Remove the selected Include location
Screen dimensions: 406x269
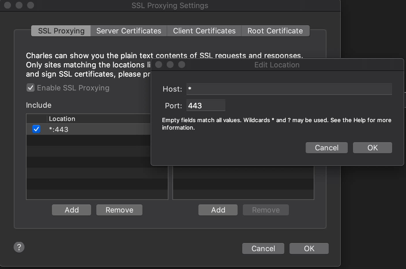pos(119,210)
